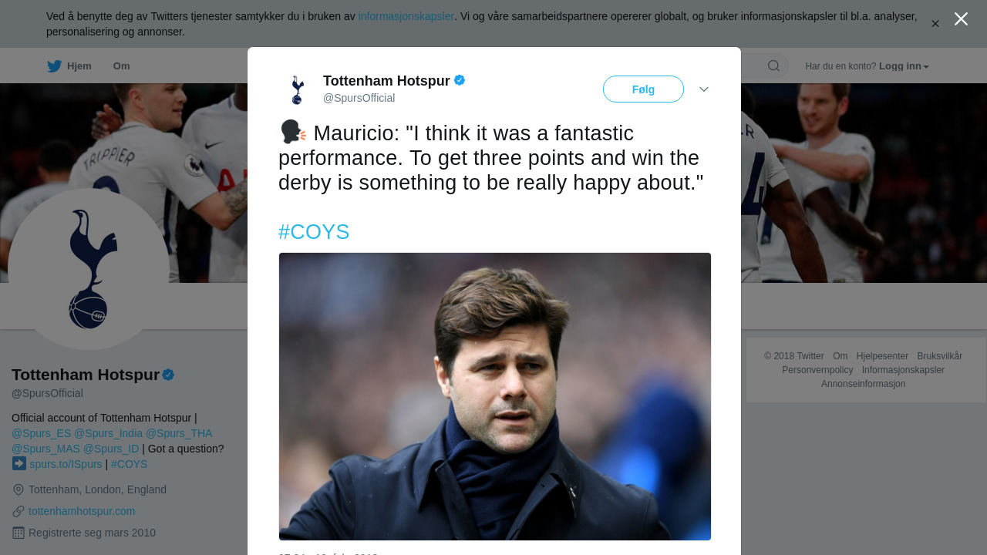Open the @Spurs_India account link
The height and width of the screenshot is (555, 987).
[108, 433]
